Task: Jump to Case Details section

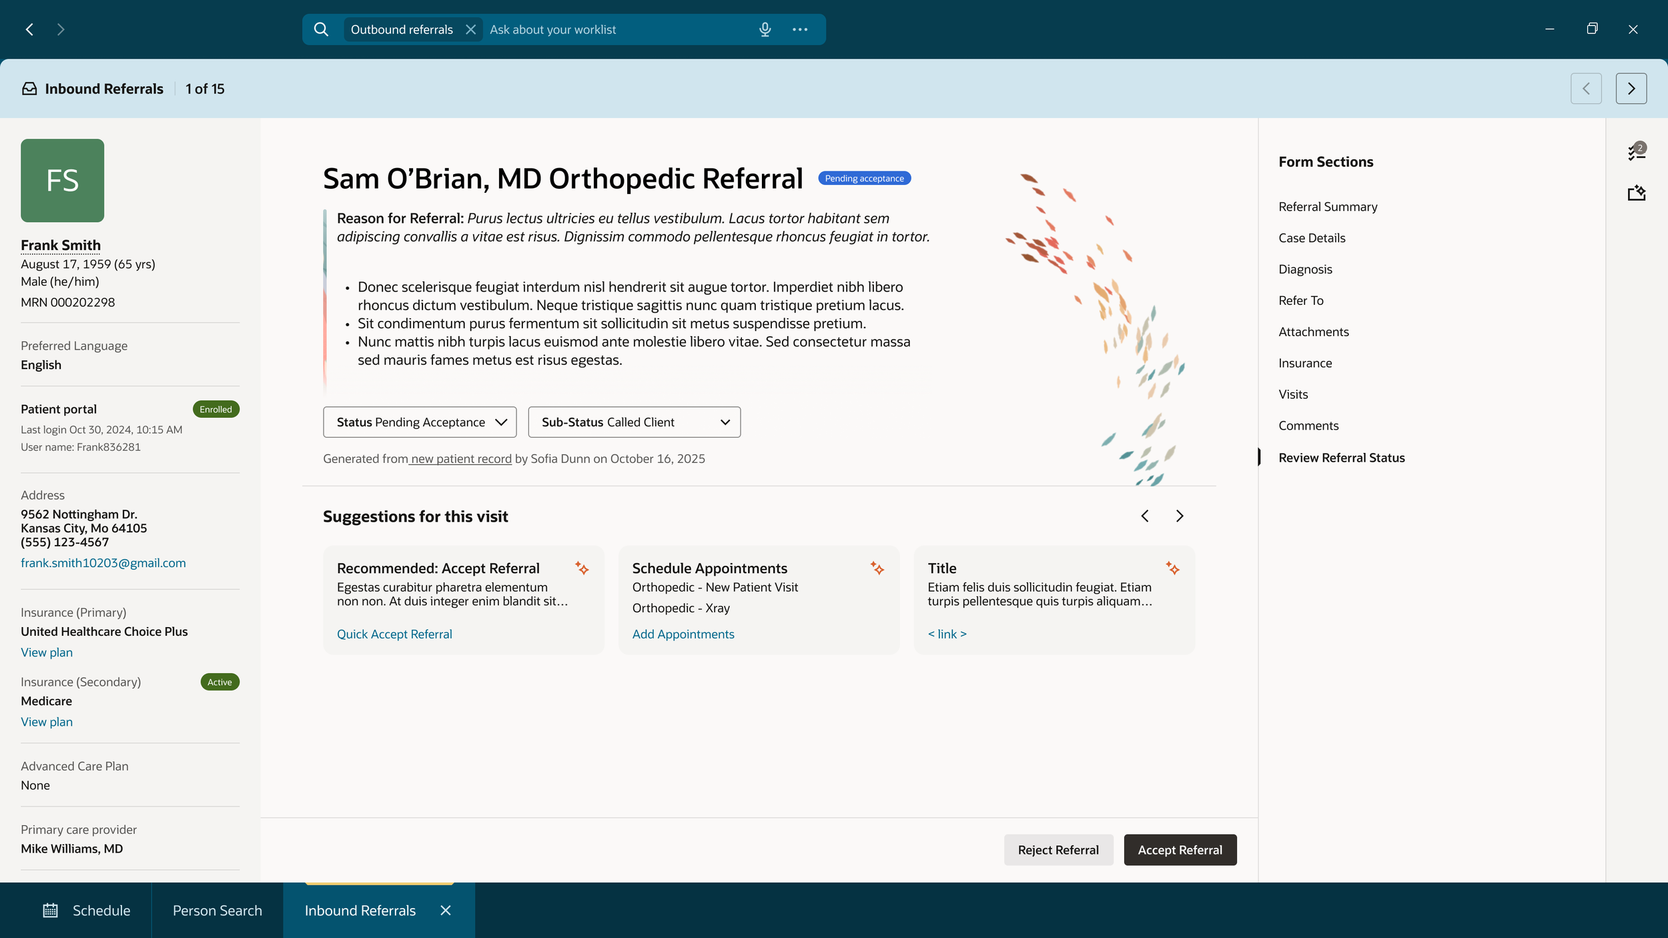Action: (x=1312, y=238)
